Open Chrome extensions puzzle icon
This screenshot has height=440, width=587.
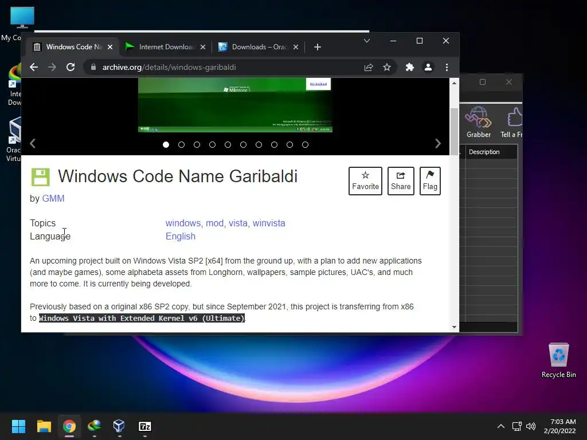[x=409, y=68]
